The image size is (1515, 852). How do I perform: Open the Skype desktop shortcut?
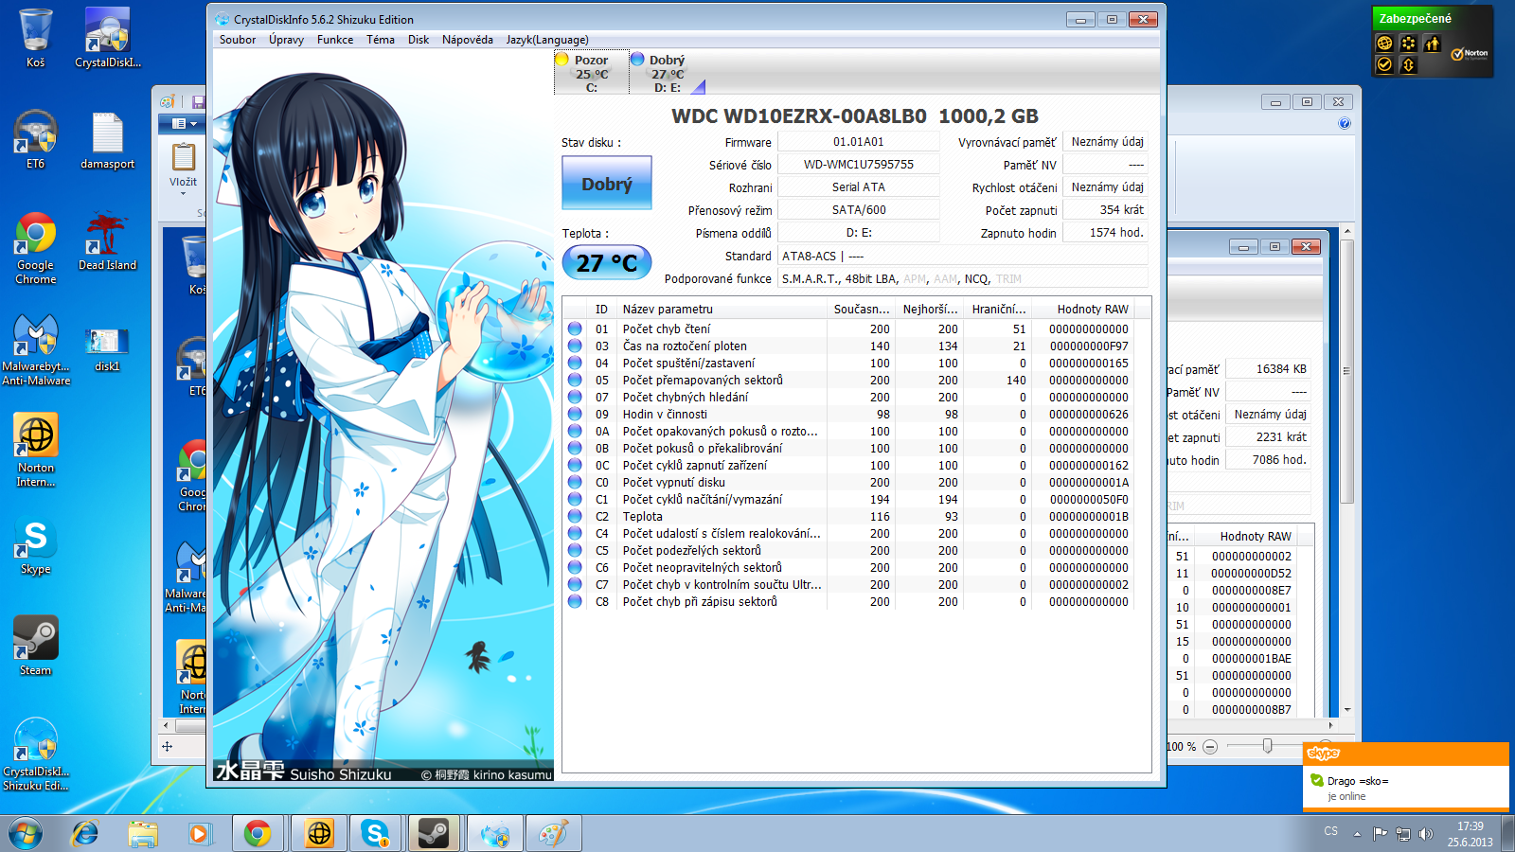pyautogui.click(x=36, y=546)
